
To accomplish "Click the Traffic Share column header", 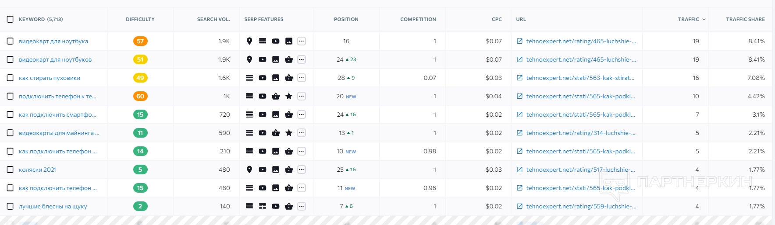I will (745, 19).
